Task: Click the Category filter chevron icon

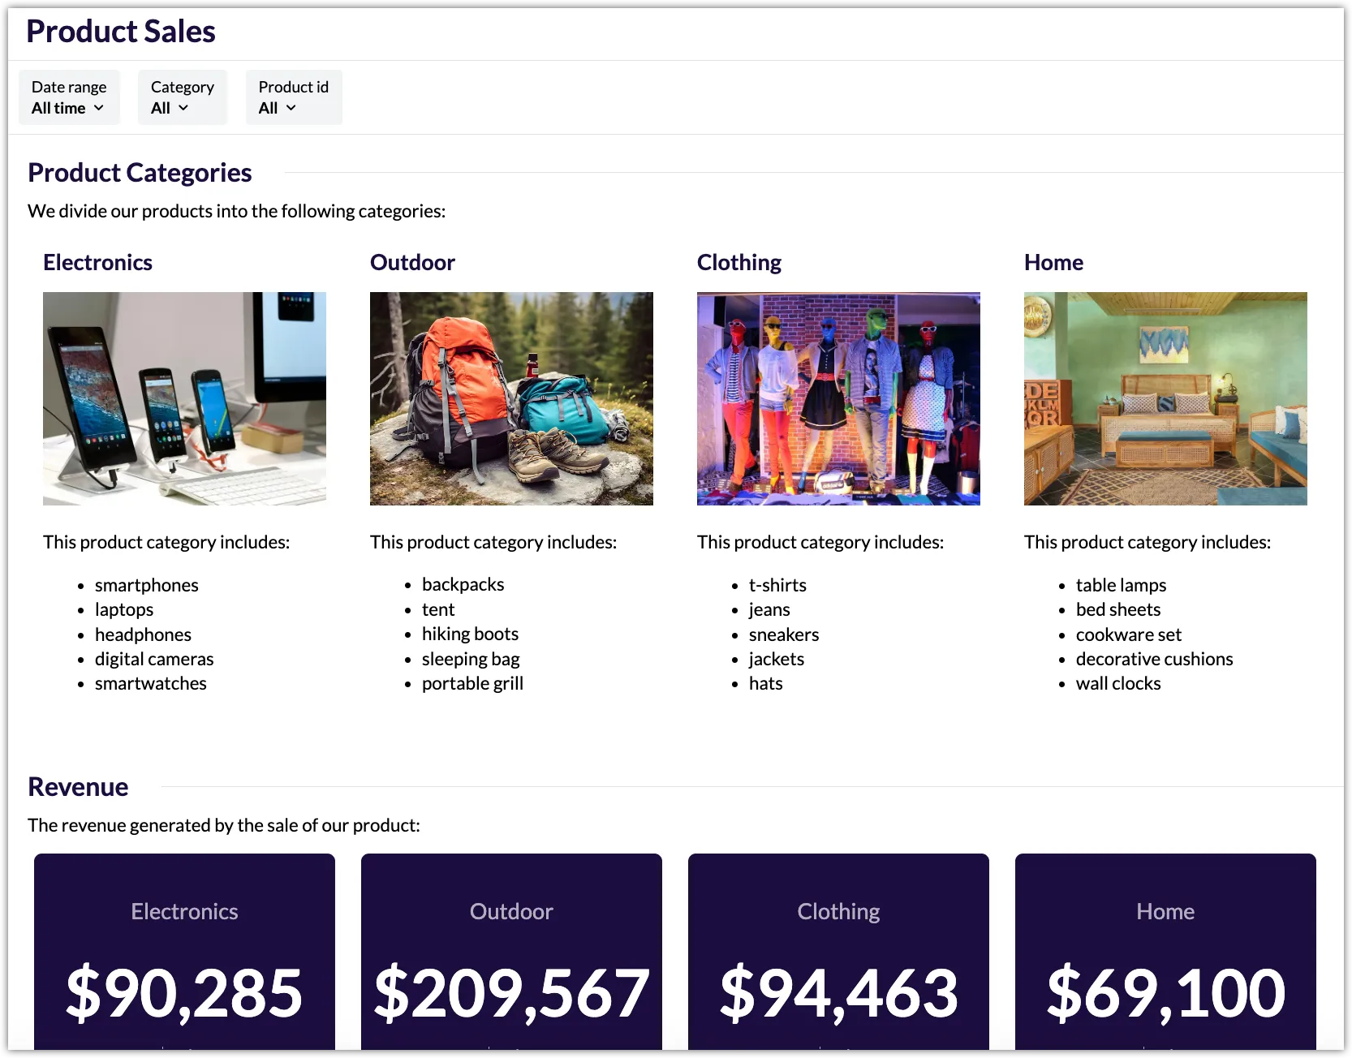Action: pyautogui.click(x=183, y=108)
